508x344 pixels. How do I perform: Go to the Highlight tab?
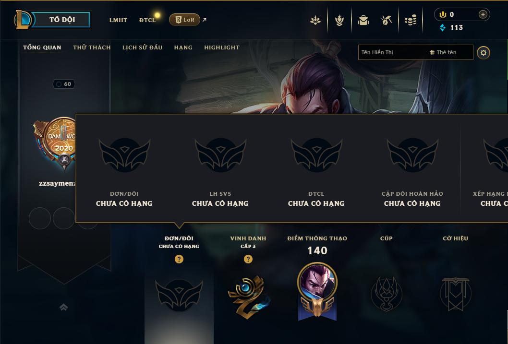(x=222, y=47)
